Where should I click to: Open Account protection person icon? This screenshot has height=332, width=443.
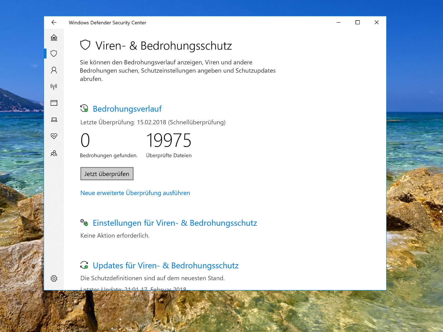pos(54,70)
